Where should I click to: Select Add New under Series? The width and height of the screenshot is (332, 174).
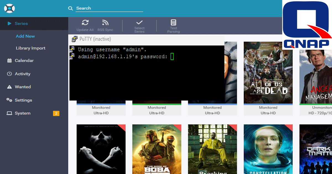pyautogui.click(x=25, y=36)
